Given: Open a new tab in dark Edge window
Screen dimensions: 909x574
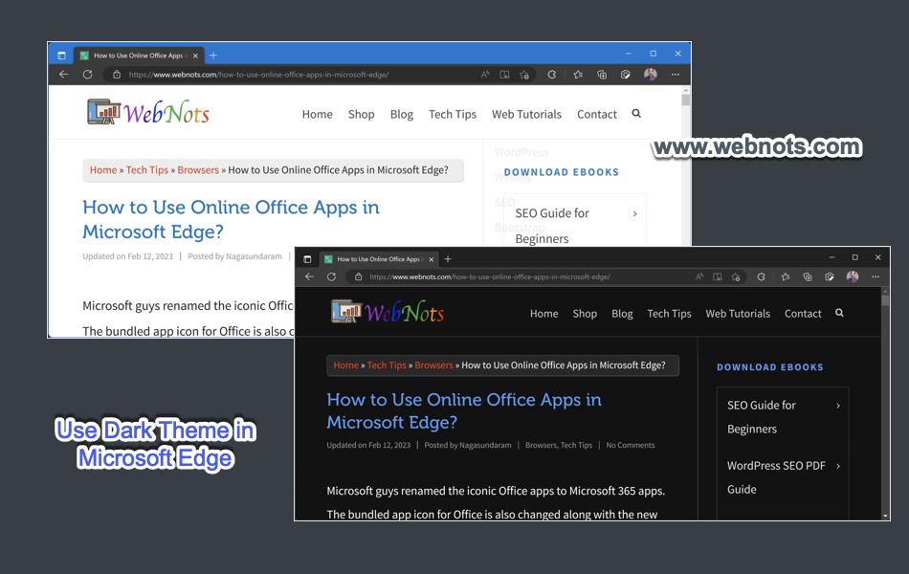Looking at the screenshot, I should 448,259.
